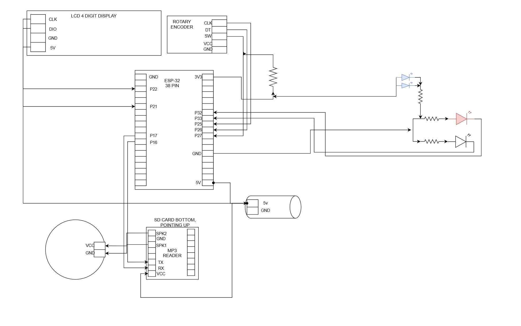Screen dimensions: 521x326
Task: Click the P17 pin label
Action: click(153, 136)
